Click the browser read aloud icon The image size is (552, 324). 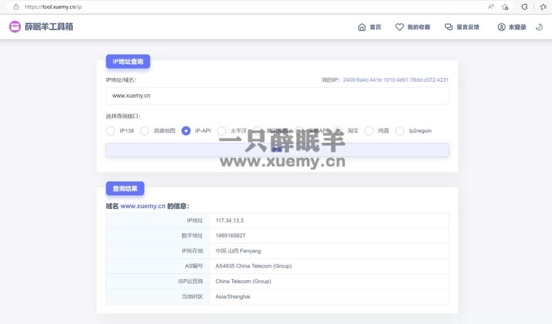coord(491,6)
